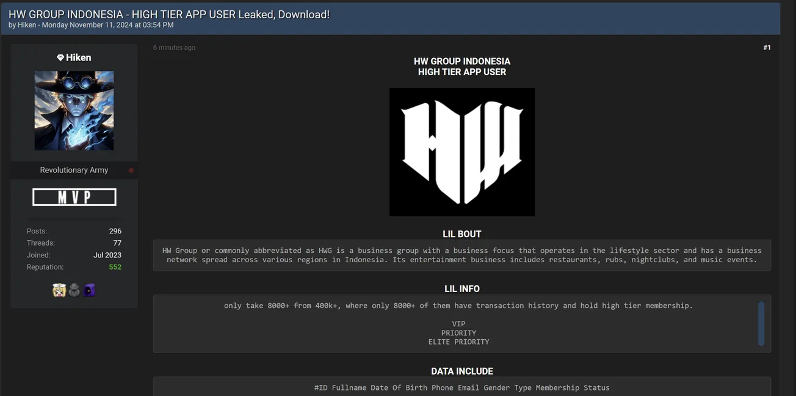Click the red status dot by Revolutionary Army
Viewport: 796px width, 396px height.
(x=131, y=170)
